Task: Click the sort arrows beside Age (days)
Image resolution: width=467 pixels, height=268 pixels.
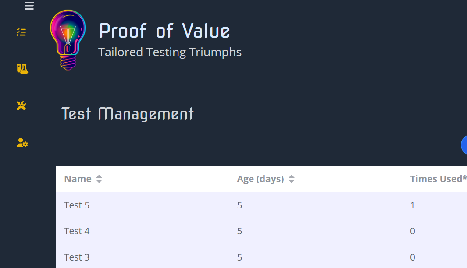Action: pos(292,179)
